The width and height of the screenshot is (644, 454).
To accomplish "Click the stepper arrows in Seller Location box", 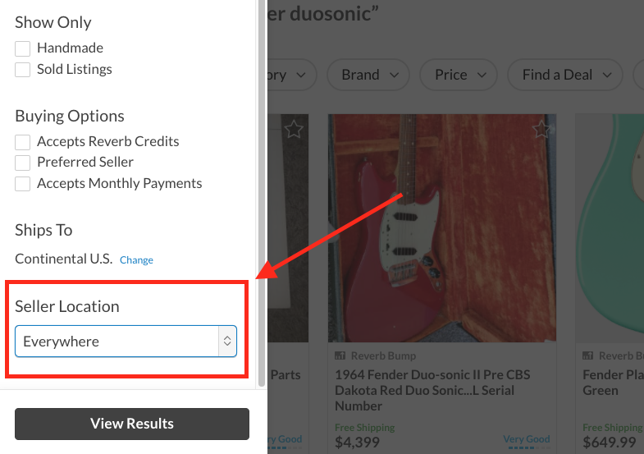I will (x=227, y=342).
